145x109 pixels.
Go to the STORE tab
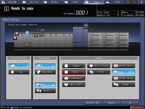(x=73, y=2)
